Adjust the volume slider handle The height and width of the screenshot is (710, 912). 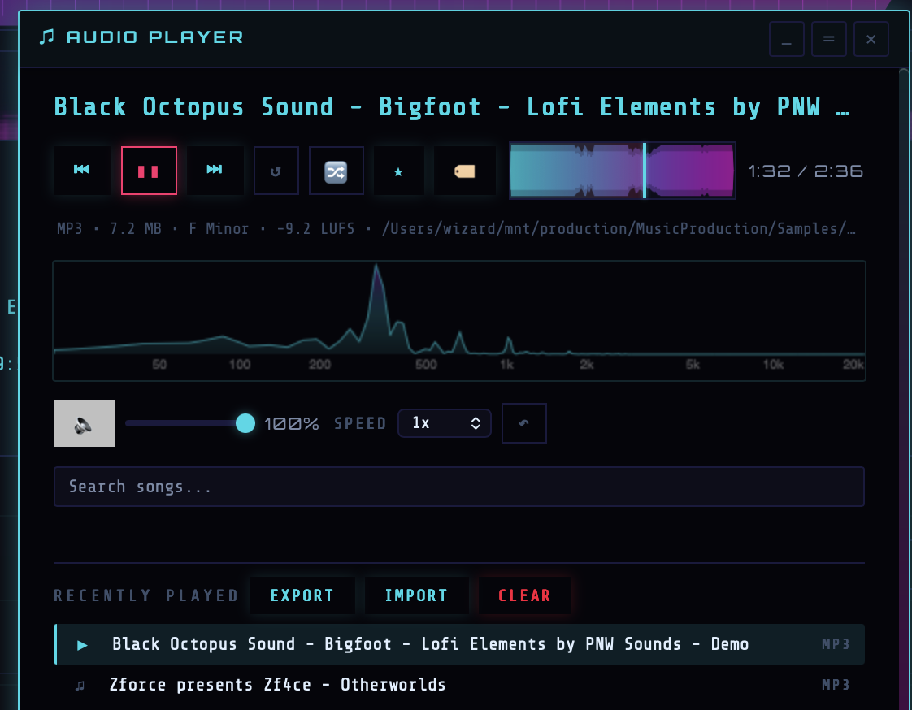(x=245, y=423)
